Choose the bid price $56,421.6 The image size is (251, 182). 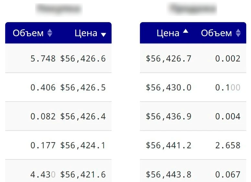(x=83, y=175)
